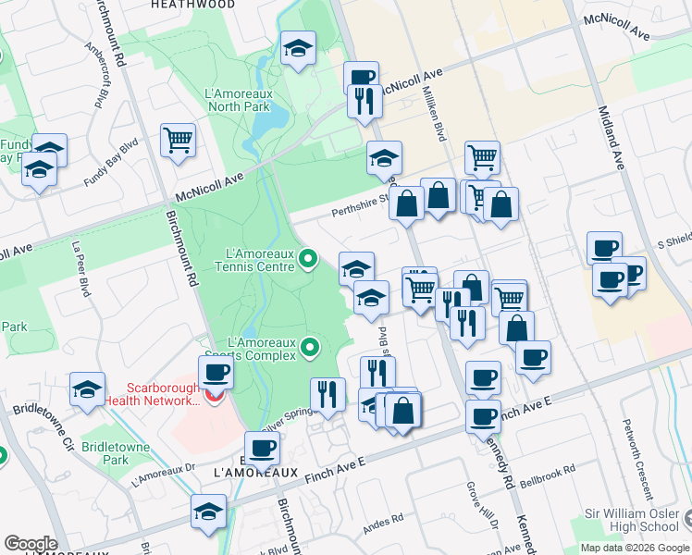The image size is (692, 555).
Task: Open the cafe marker above L'AMOREAUX neighbourhood label
Action: pos(262,449)
